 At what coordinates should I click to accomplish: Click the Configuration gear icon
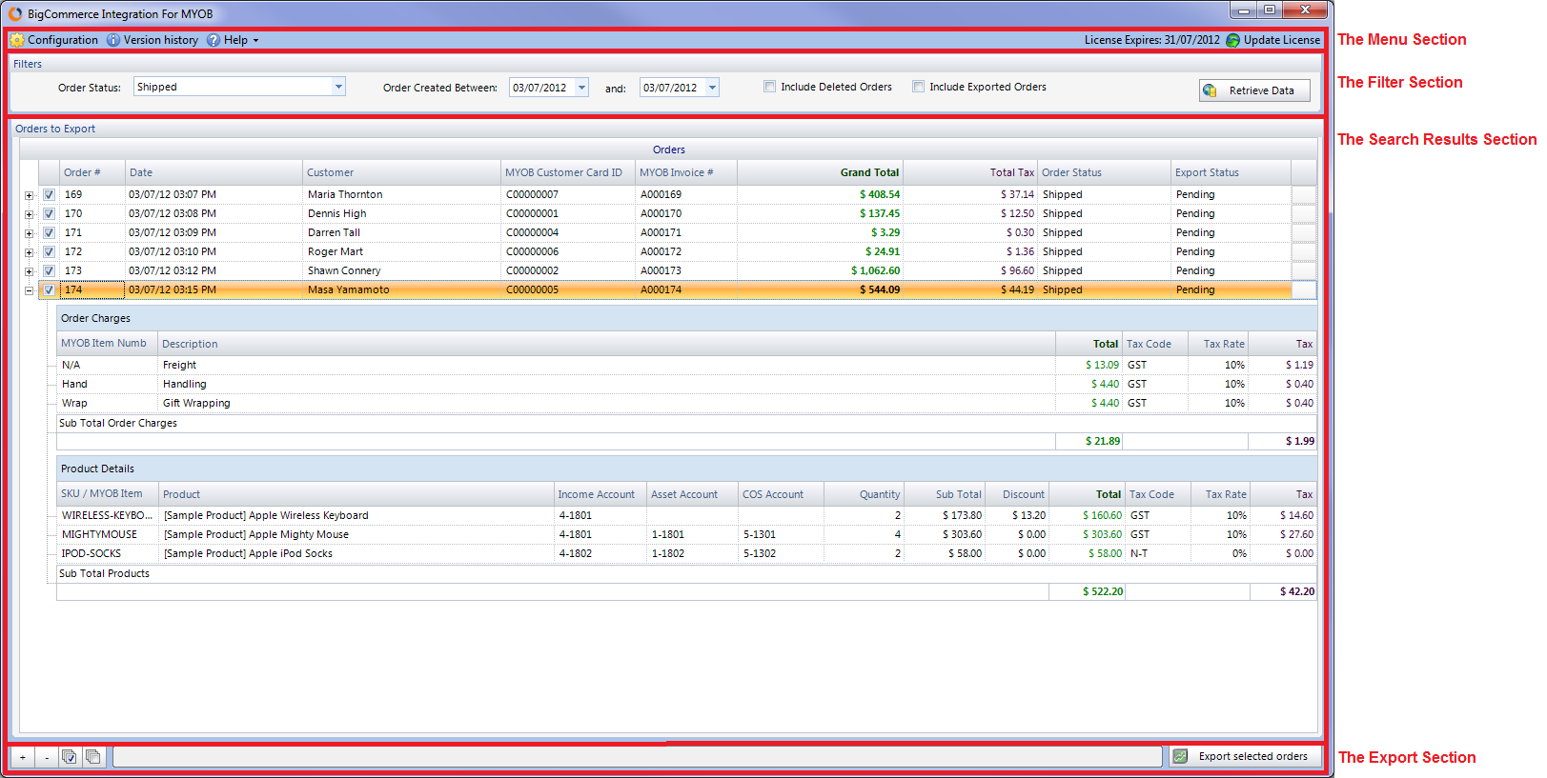pos(17,40)
